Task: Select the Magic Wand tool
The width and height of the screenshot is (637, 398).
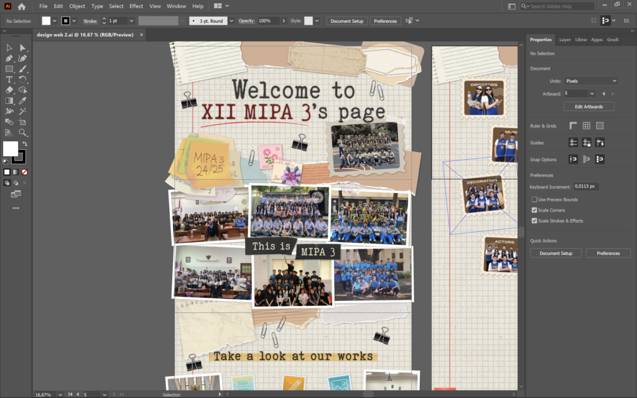Action: click(22, 111)
